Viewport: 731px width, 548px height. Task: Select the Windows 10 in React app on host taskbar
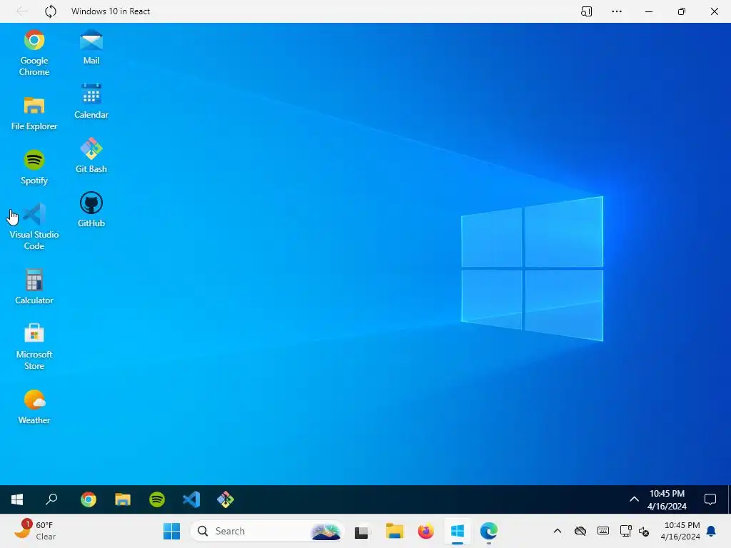458,531
